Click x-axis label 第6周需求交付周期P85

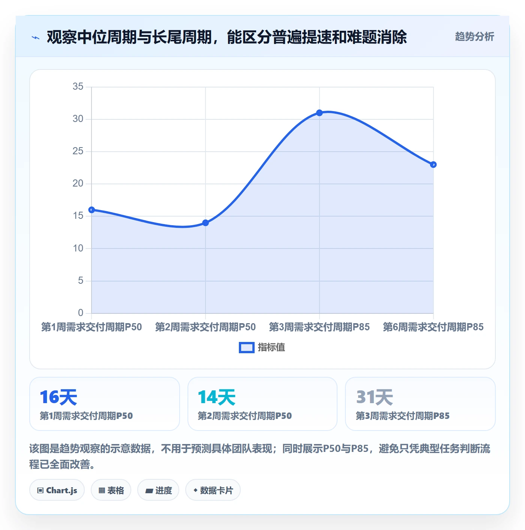click(433, 327)
